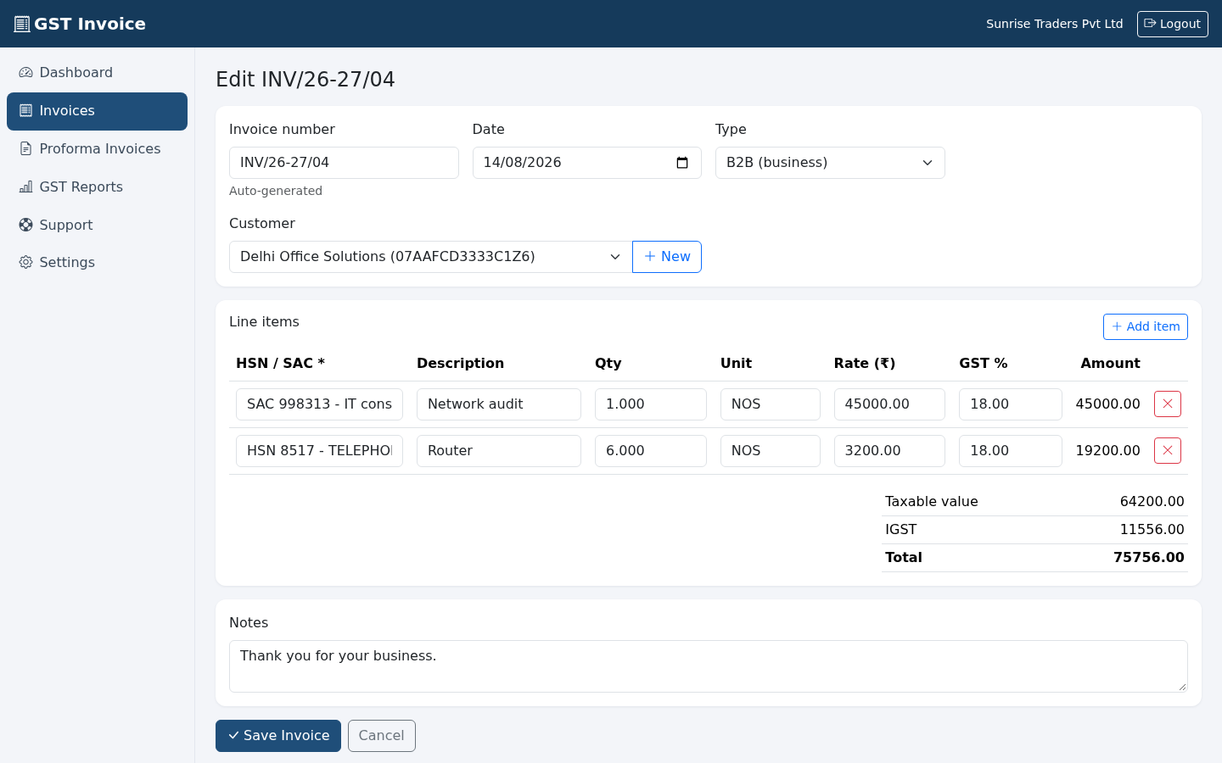Open the invoice Type dropdown
This screenshot has height=763, width=1222.
pos(830,163)
